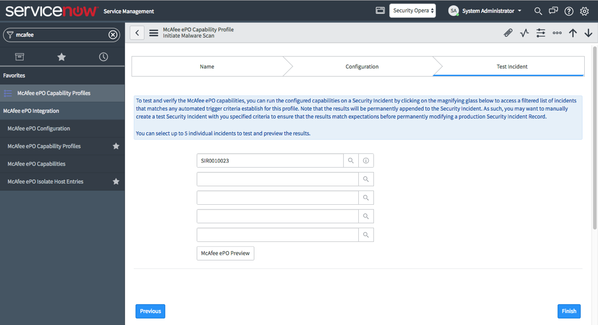
Task: Open global search magnifier in banner
Action: tap(538, 11)
